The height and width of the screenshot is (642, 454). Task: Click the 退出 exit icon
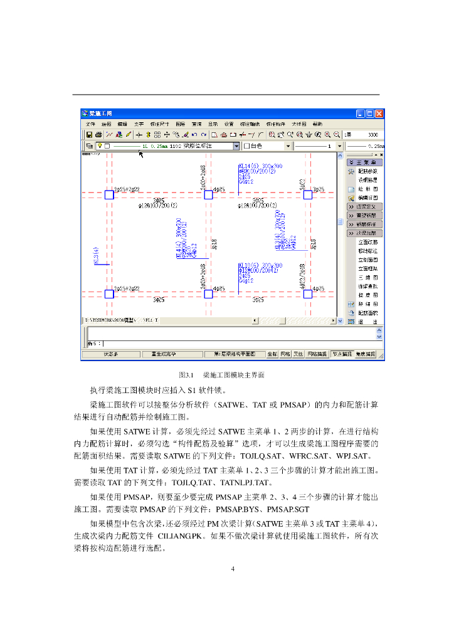pos(351,322)
